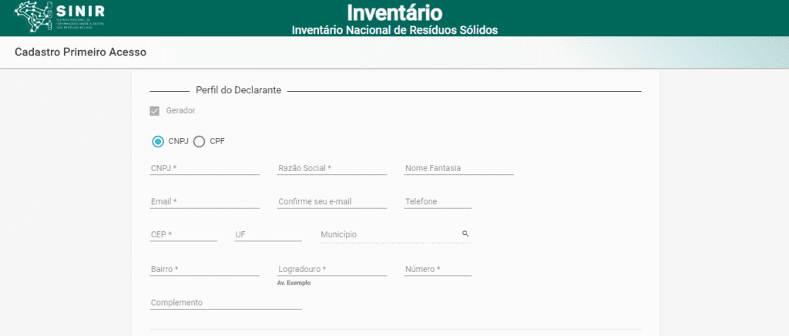Click the Av. Exemplo hint text
This screenshot has width=789, height=336.
tap(294, 283)
